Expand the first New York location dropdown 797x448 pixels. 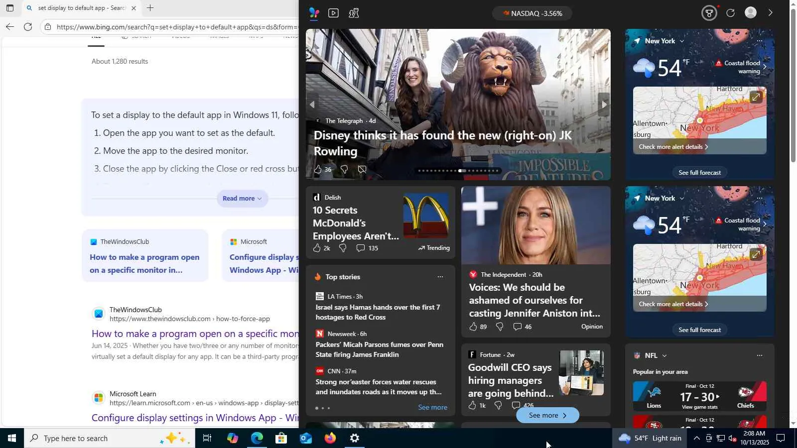point(681,41)
